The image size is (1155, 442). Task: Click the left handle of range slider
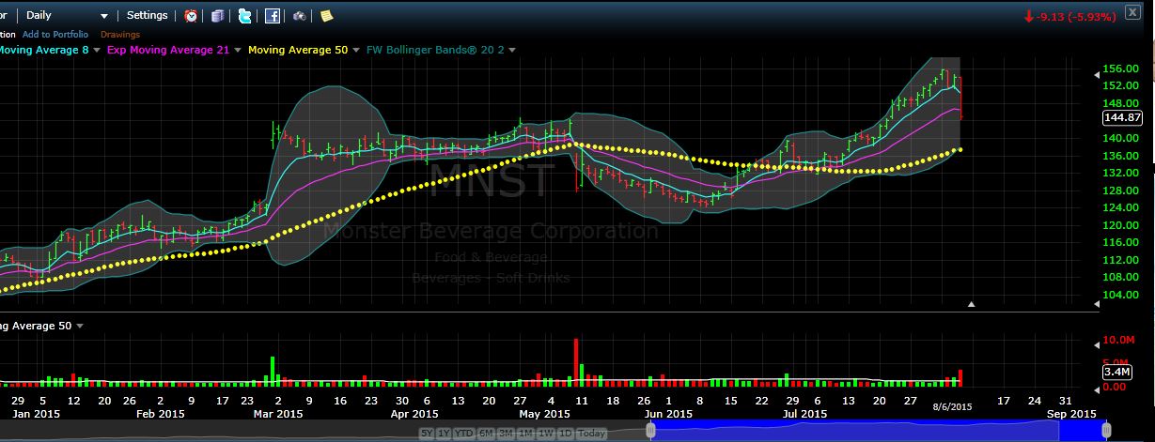coord(649,430)
